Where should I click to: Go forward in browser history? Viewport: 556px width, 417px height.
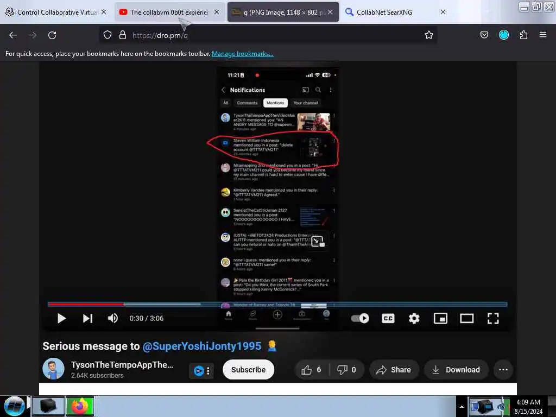coord(33,35)
